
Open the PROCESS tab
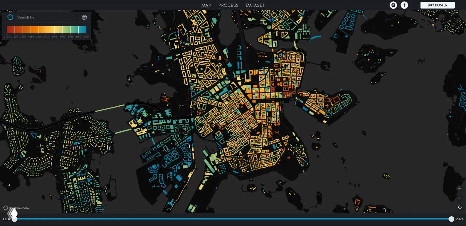(x=228, y=5)
